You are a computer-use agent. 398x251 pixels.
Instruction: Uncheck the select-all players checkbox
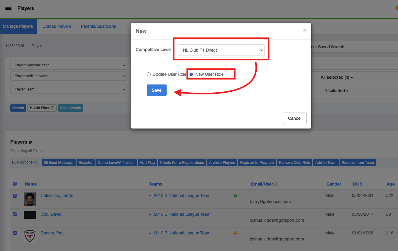[x=15, y=183]
